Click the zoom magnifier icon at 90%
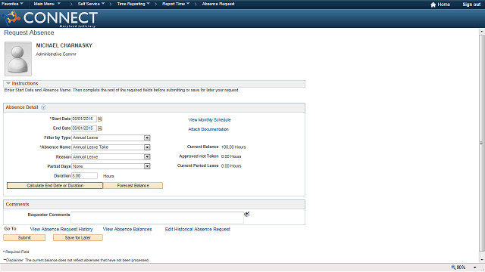The width and height of the screenshot is (485, 272). click(453, 267)
